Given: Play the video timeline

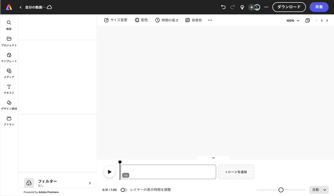Looking at the screenshot, I should (110, 172).
